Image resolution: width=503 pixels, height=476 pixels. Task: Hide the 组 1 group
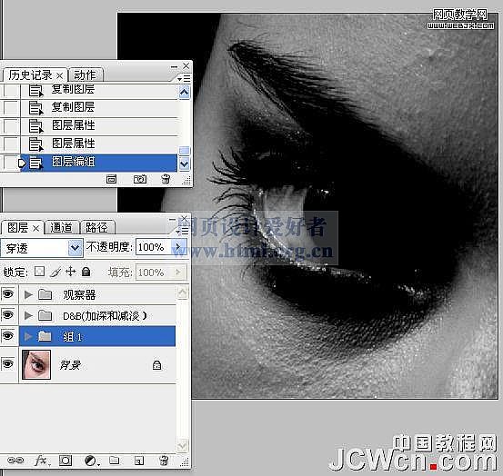(8, 336)
